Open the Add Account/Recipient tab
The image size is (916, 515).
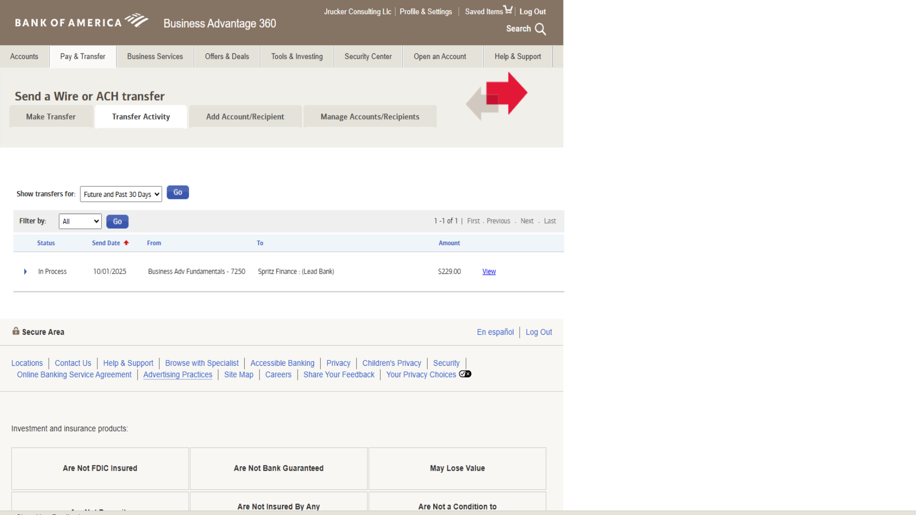coord(245,117)
